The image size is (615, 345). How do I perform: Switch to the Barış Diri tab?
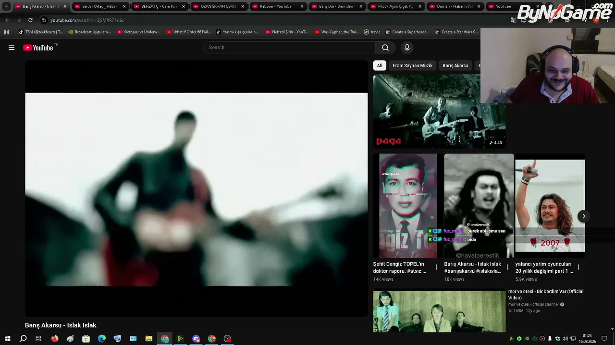[x=337, y=7]
